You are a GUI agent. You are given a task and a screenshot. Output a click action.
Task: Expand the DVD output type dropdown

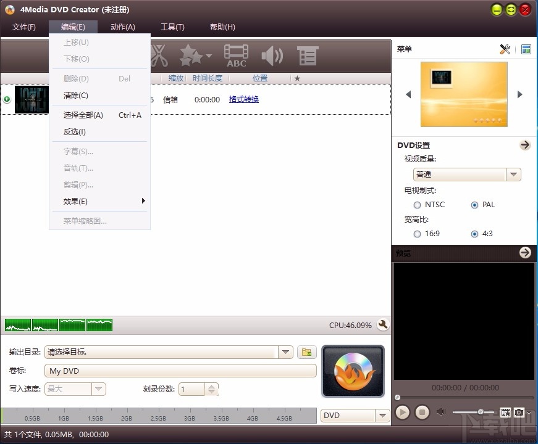[x=382, y=416]
